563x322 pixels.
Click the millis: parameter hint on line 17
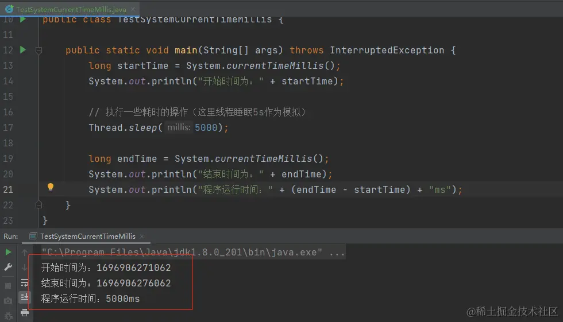click(179, 127)
